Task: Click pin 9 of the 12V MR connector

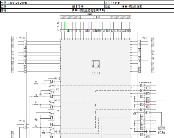Action: (25, 64)
